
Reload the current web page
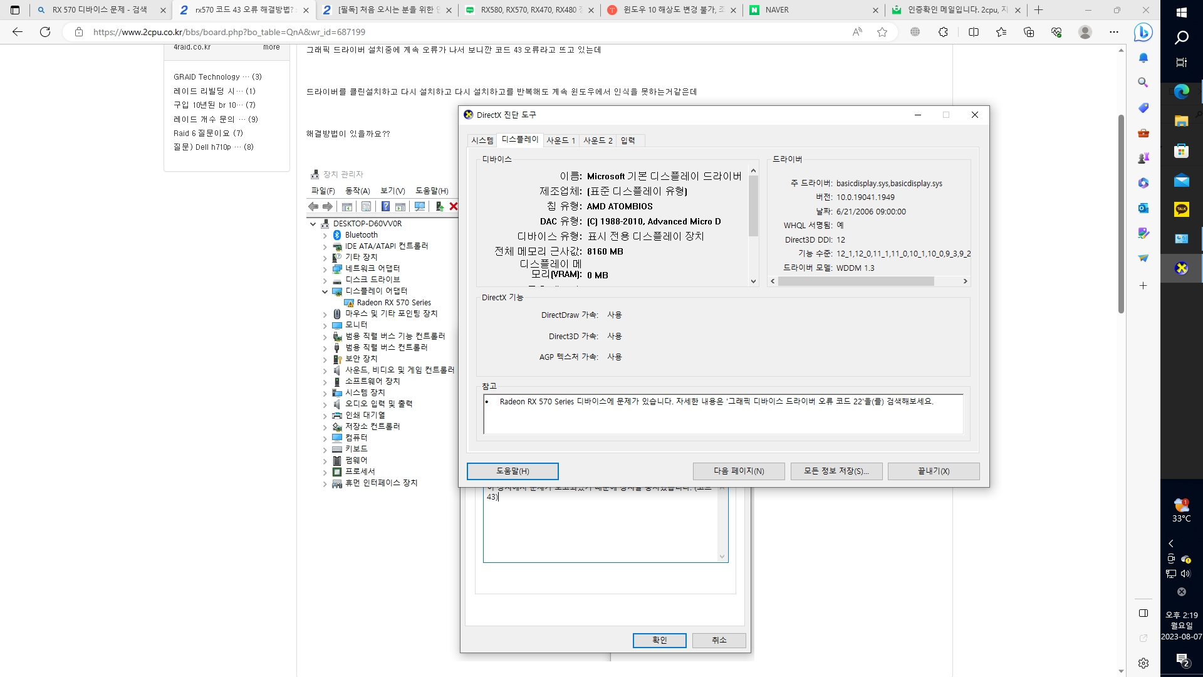tap(45, 32)
